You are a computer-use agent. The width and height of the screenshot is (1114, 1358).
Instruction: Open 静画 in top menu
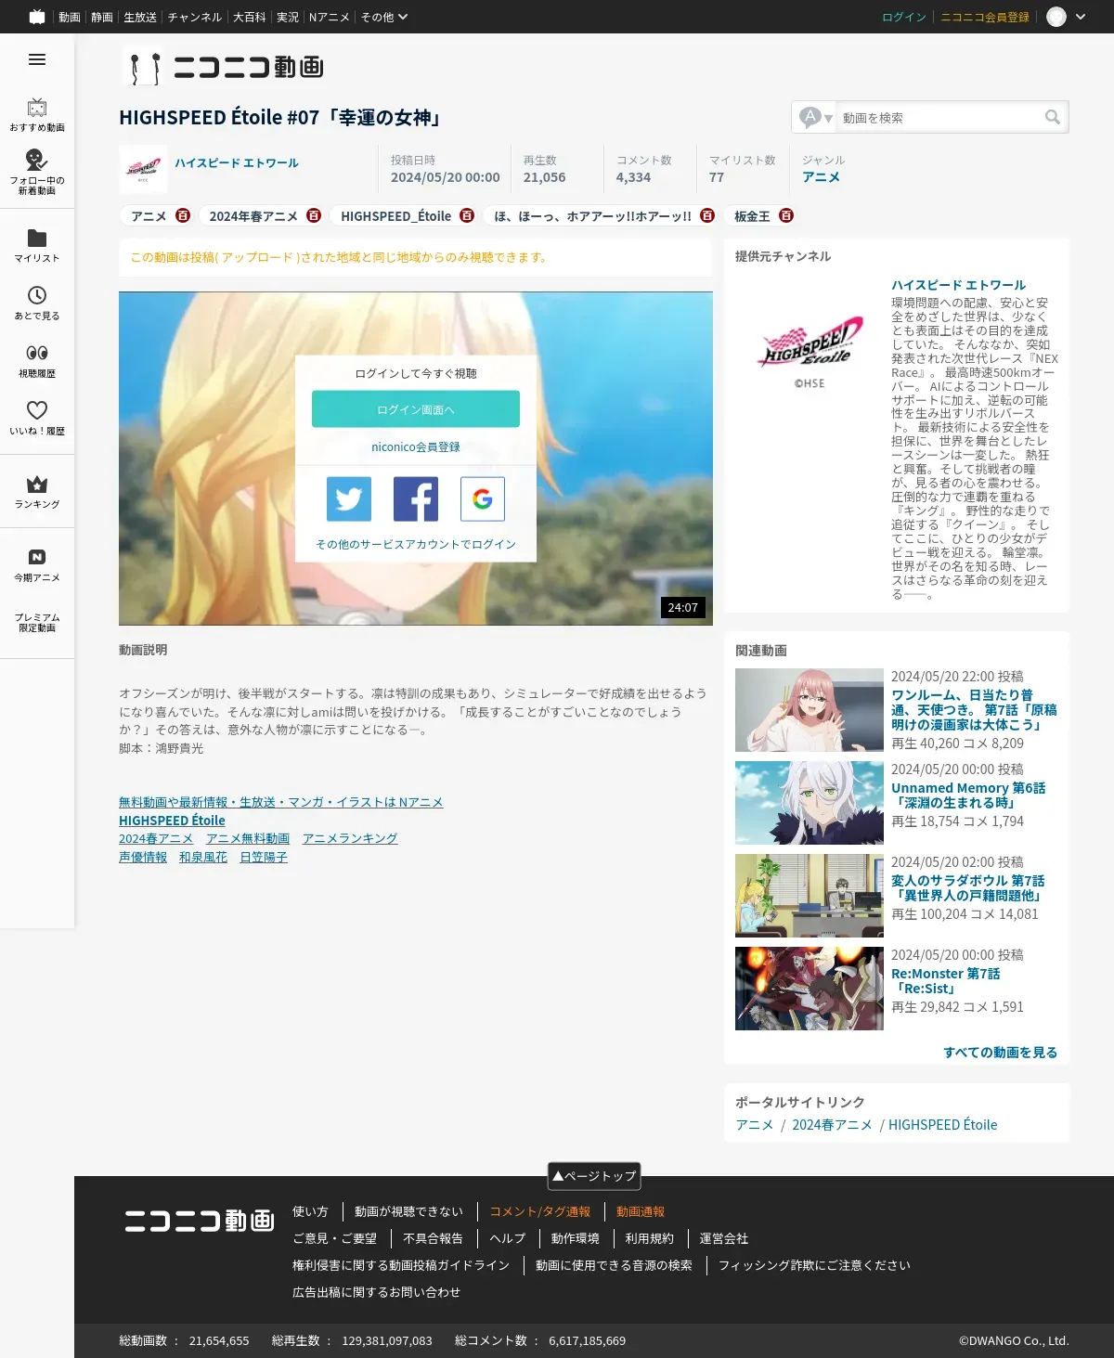click(x=102, y=17)
